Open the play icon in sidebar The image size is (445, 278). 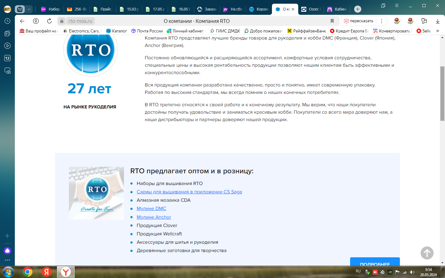7,46
